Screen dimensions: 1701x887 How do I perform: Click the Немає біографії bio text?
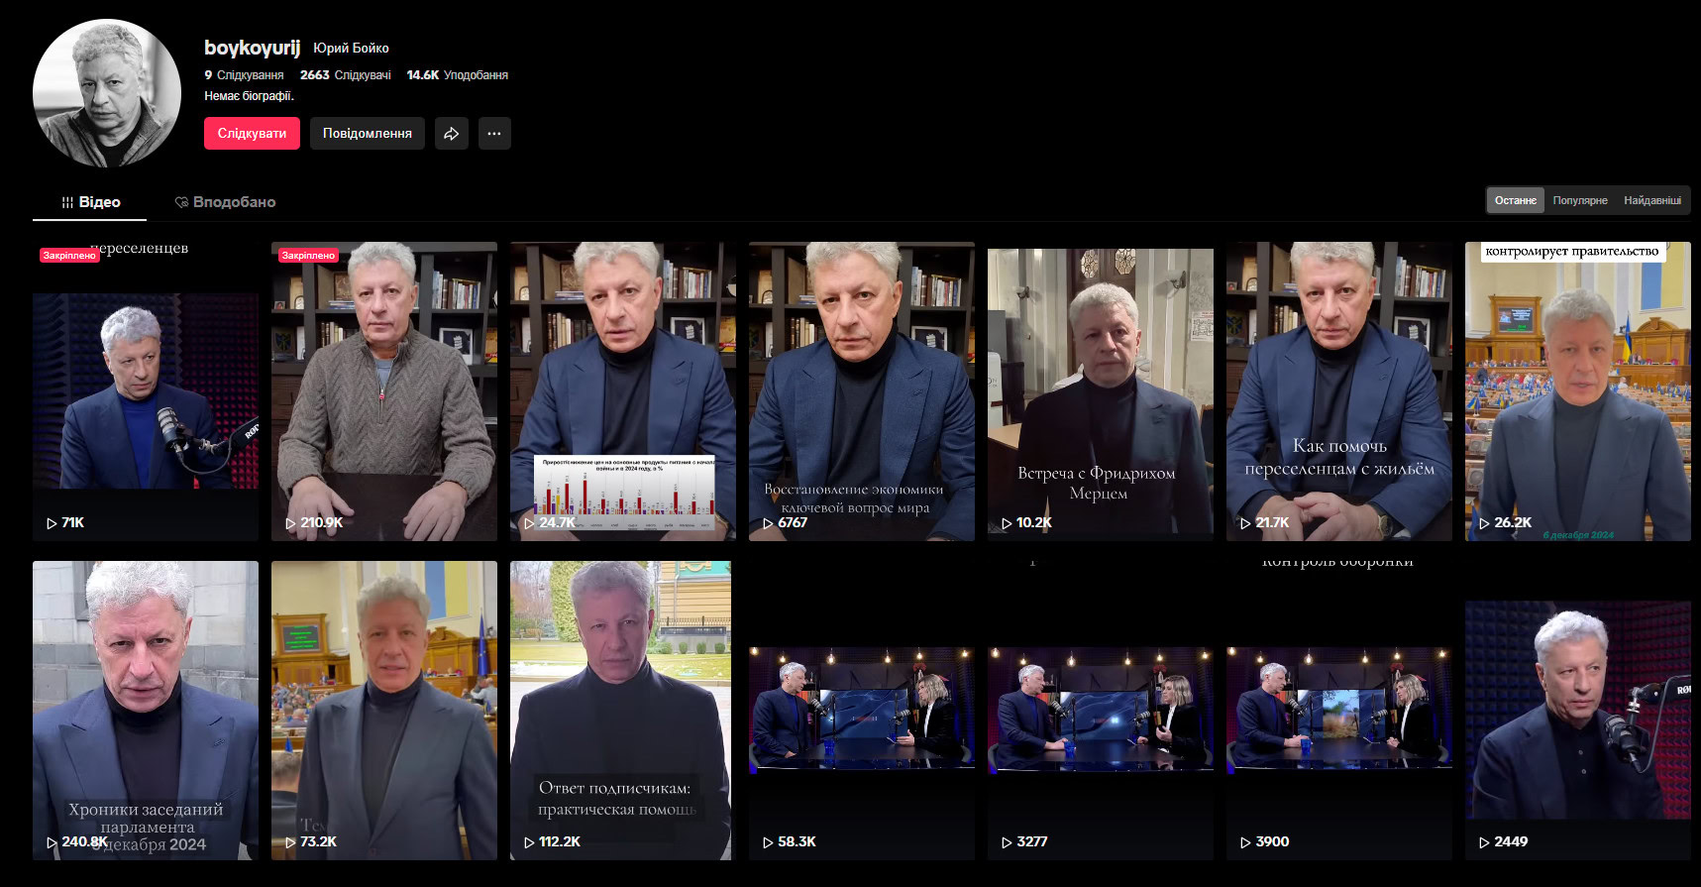coord(249,96)
